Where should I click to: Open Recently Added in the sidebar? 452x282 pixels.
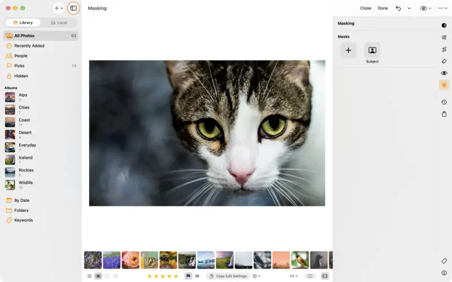point(41,46)
